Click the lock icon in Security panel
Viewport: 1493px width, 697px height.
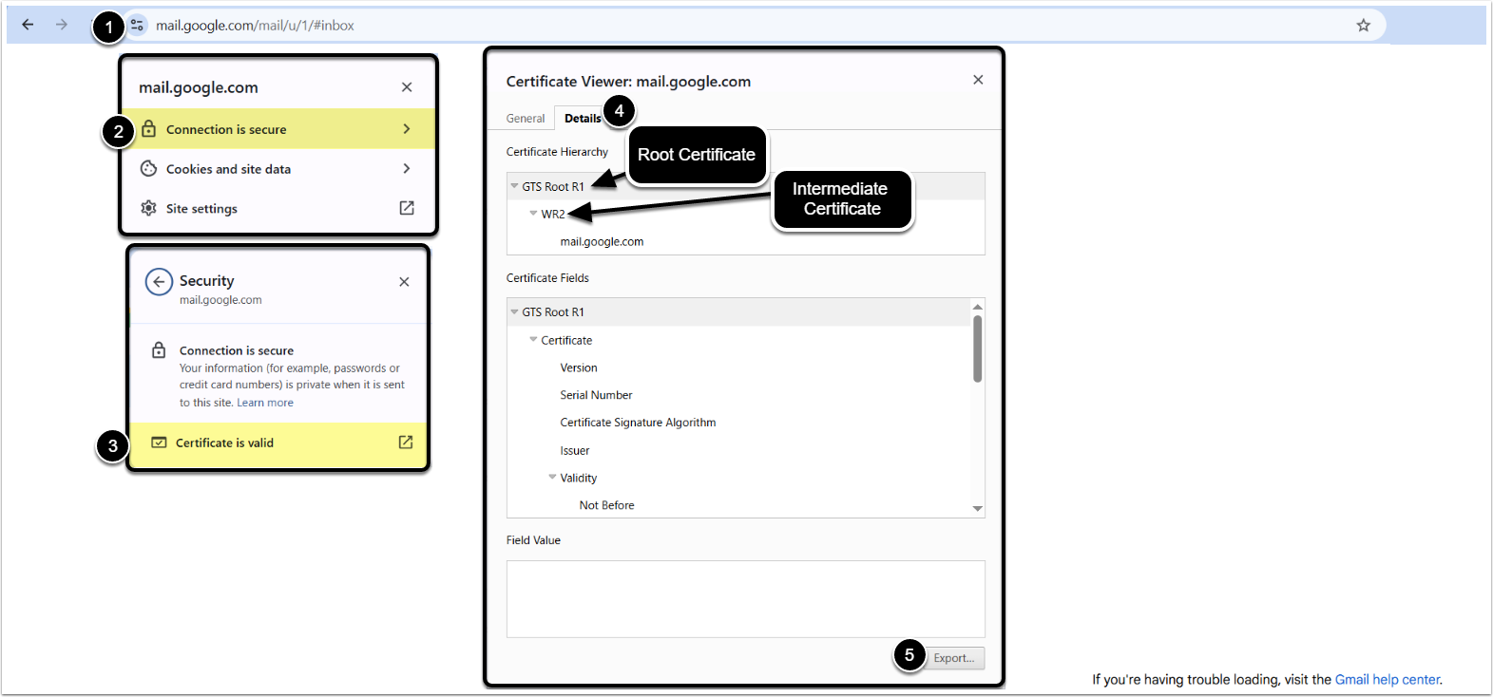coord(159,350)
